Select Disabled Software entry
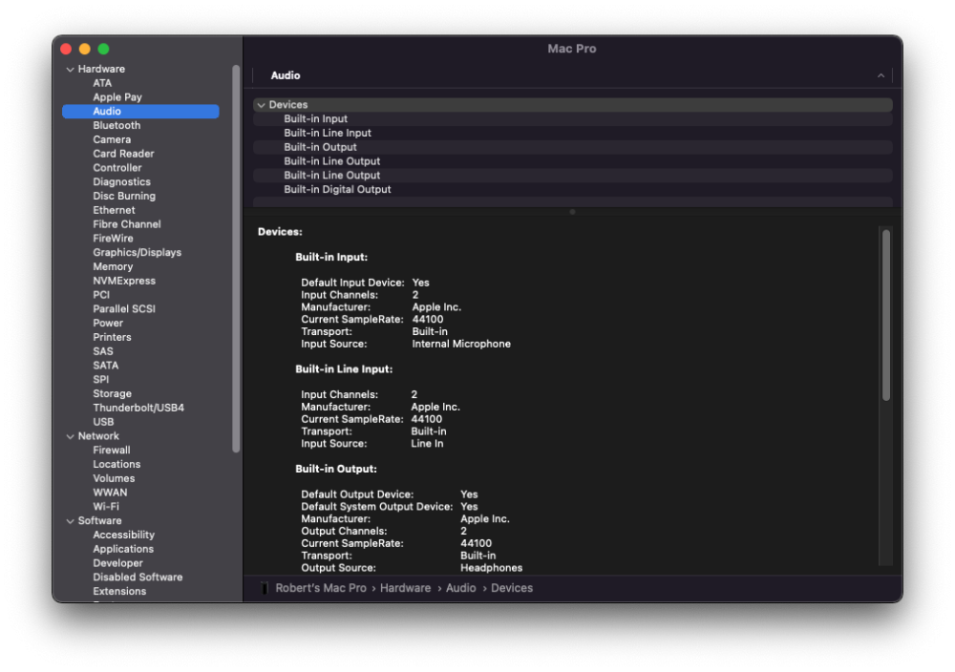Viewport: 955px width, 672px height. (138, 577)
